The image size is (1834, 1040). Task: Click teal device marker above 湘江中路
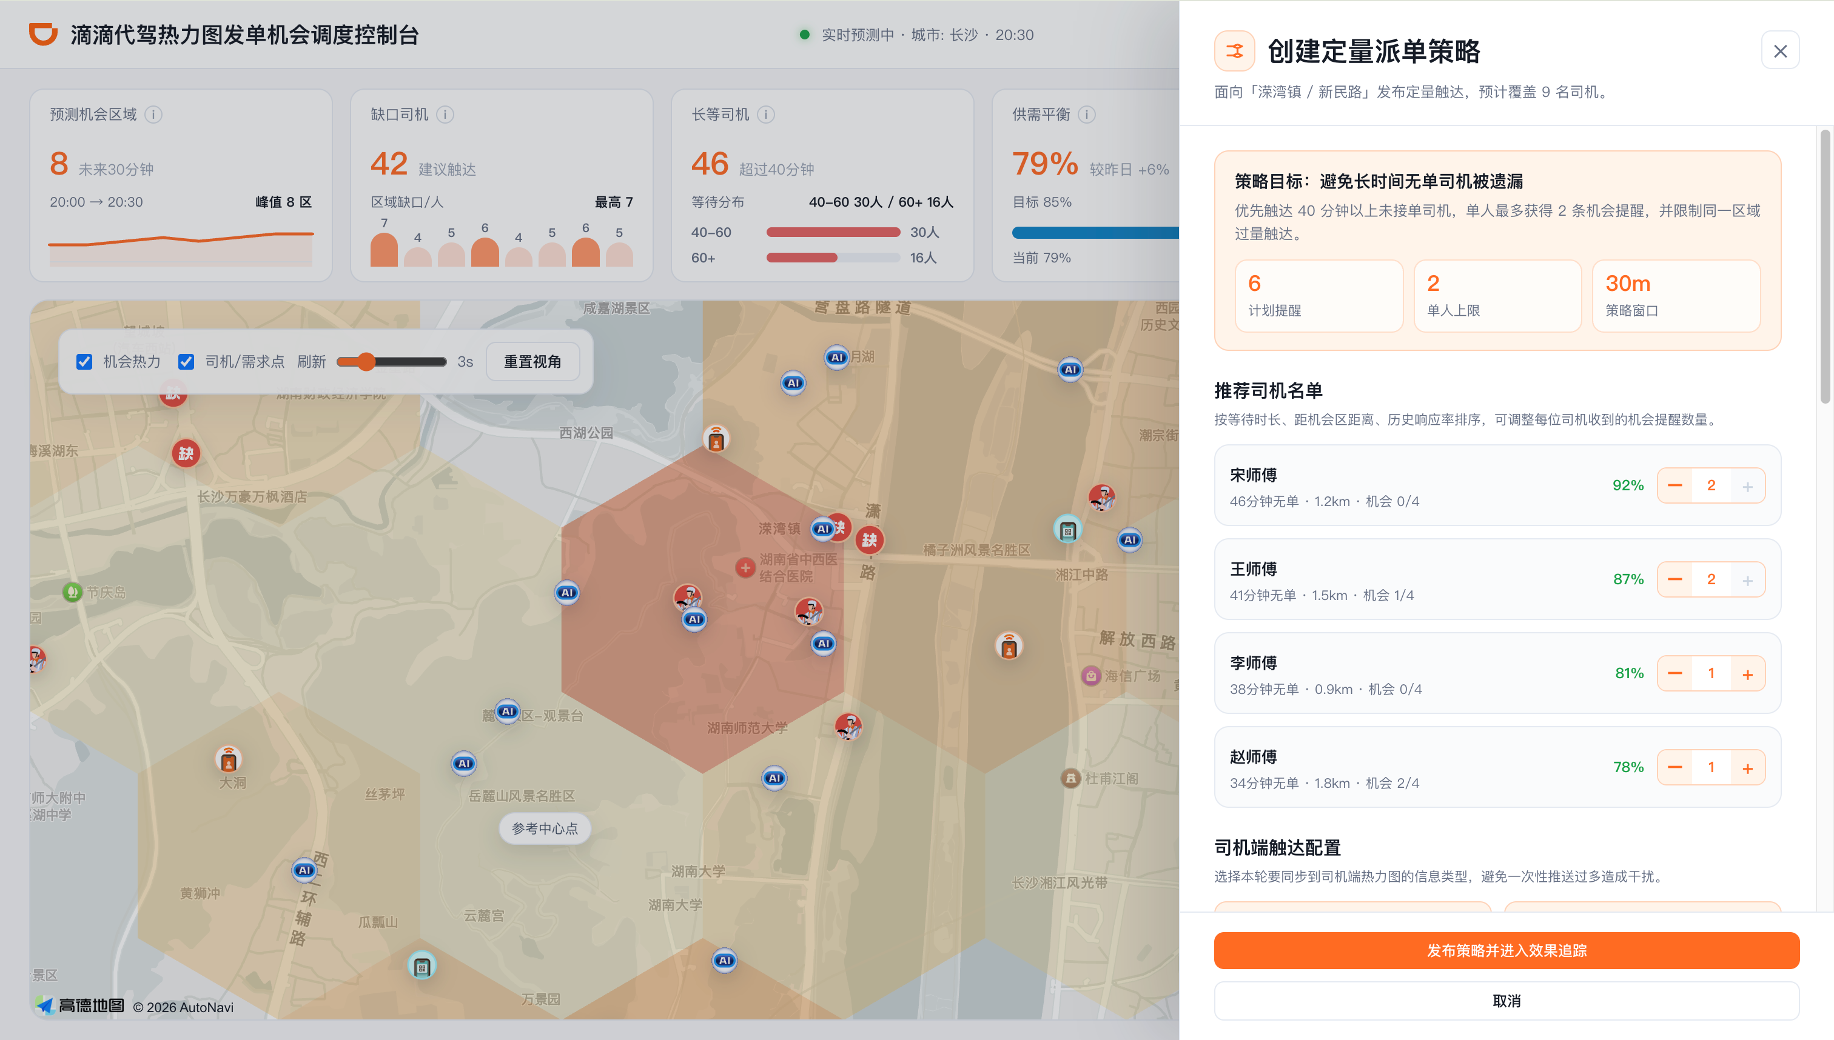click(x=1068, y=529)
